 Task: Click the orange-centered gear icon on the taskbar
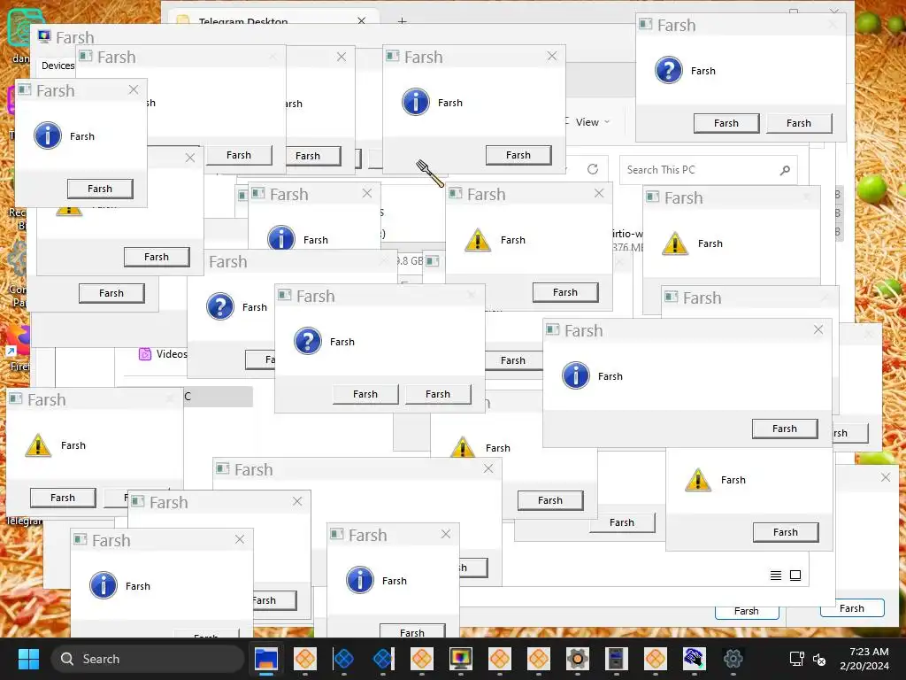577,658
